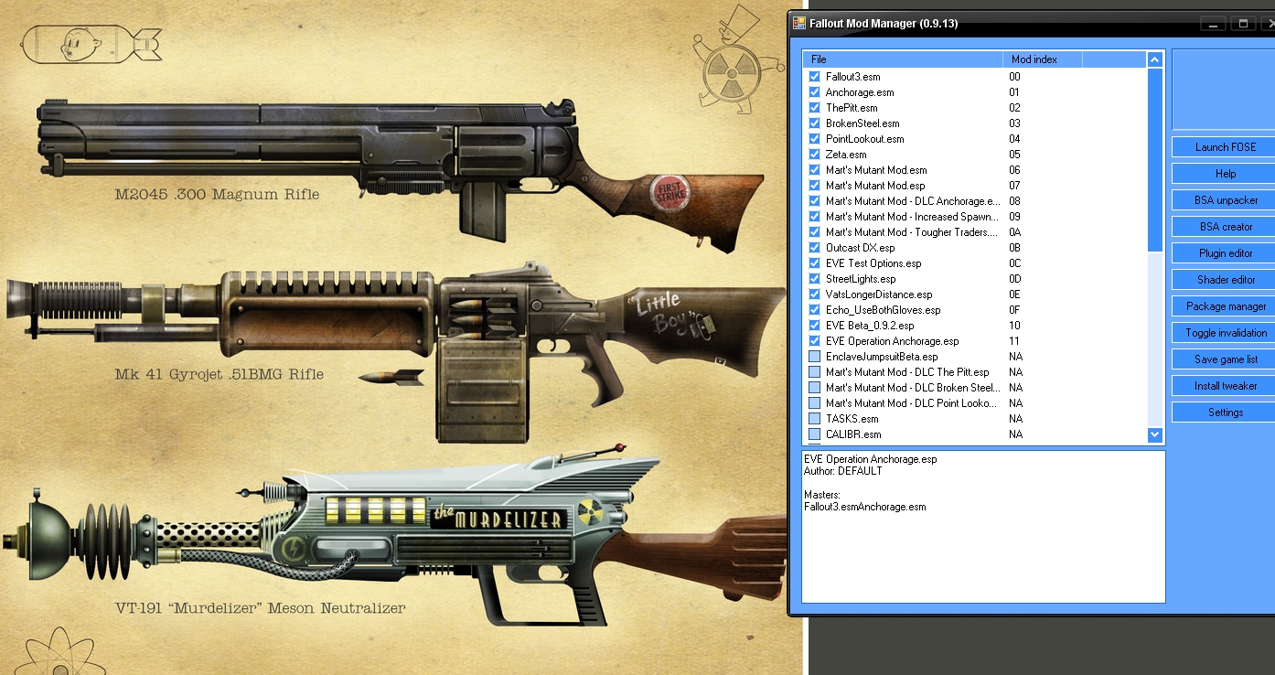The image size is (1275, 675).
Task: Open the Settings button
Action: pos(1225,412)
